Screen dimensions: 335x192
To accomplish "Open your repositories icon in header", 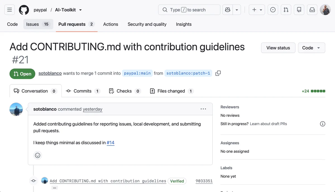I will [x=299, y=10].
